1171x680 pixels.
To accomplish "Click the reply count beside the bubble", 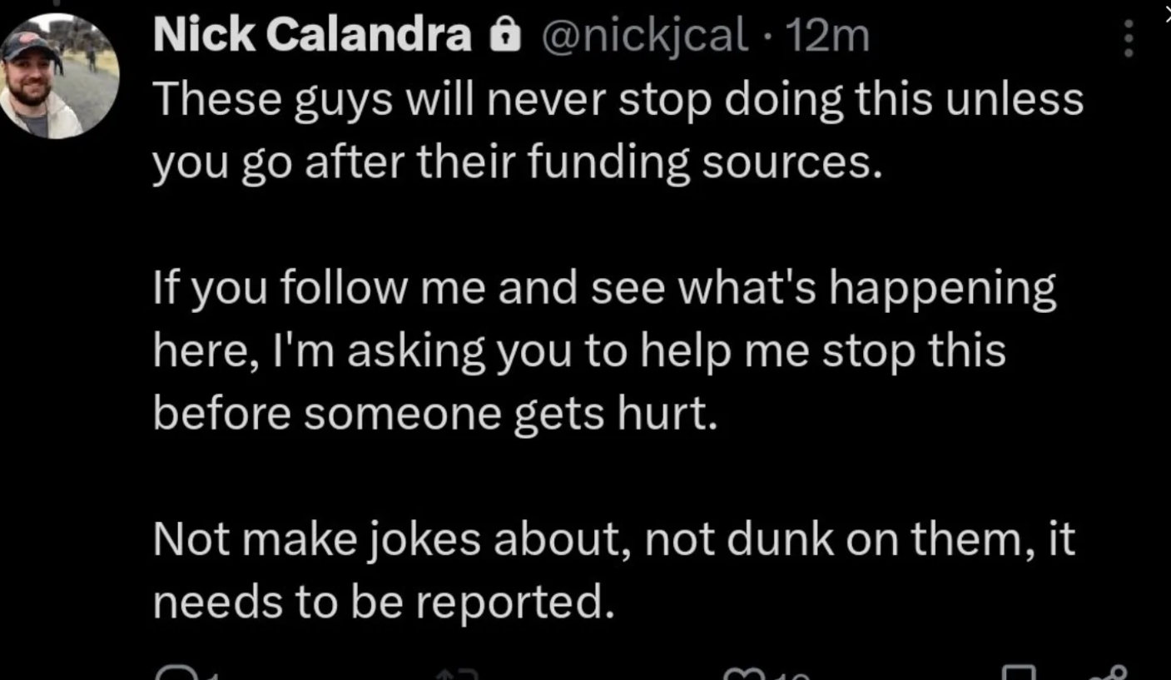I will pos(211,676).
